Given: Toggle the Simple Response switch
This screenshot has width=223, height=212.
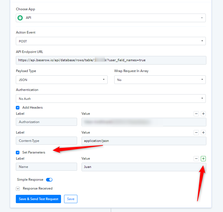Looking at the screenshot, I should pyautogui.click(x=49, y=180).
